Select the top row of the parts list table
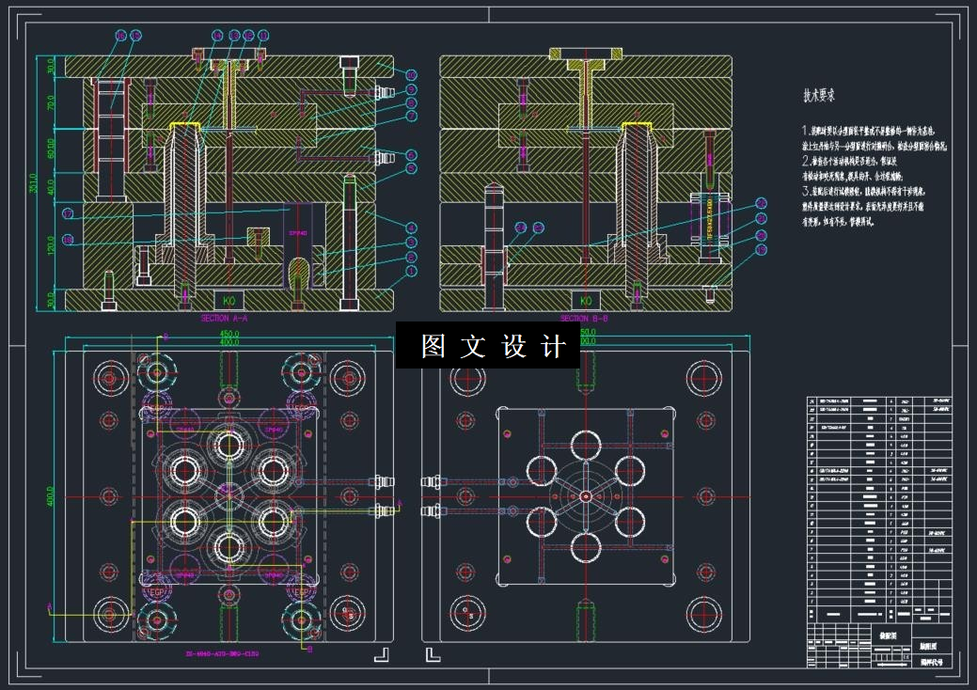Screen dimensions: 977x690 tap(879, 401)
